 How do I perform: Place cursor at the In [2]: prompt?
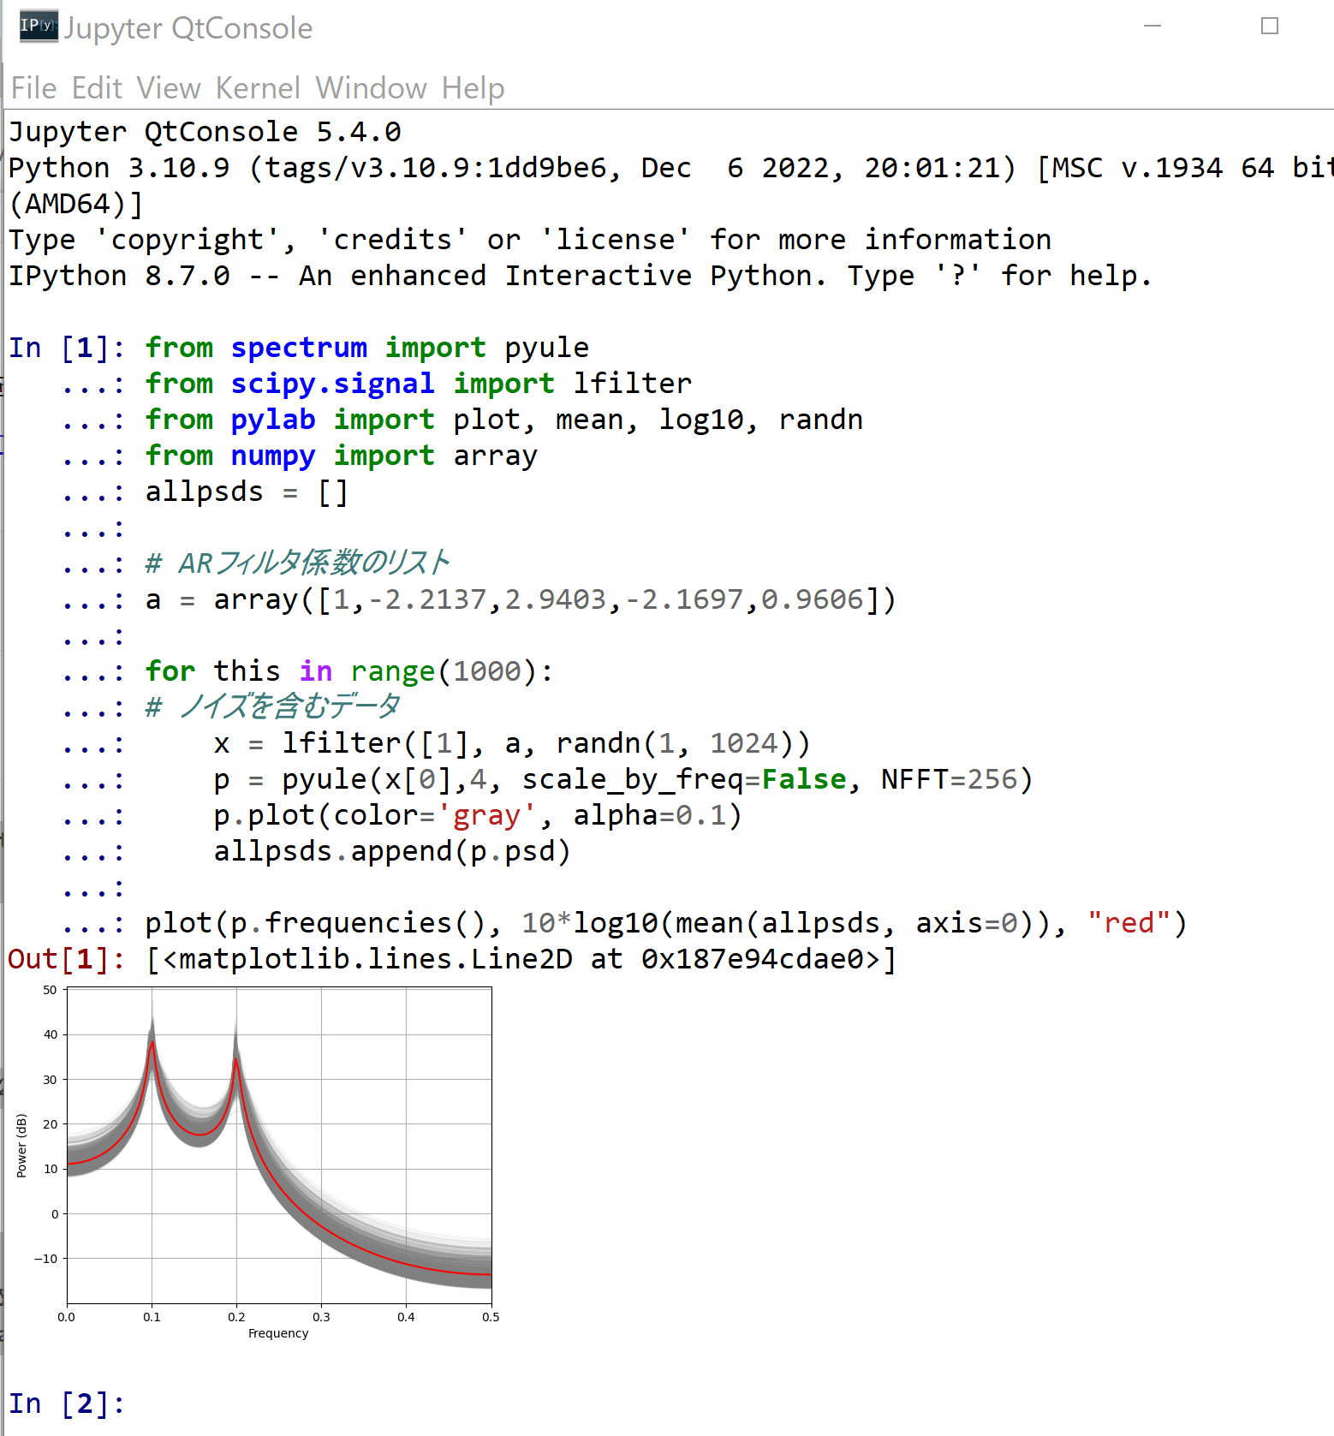(66, 1403)
